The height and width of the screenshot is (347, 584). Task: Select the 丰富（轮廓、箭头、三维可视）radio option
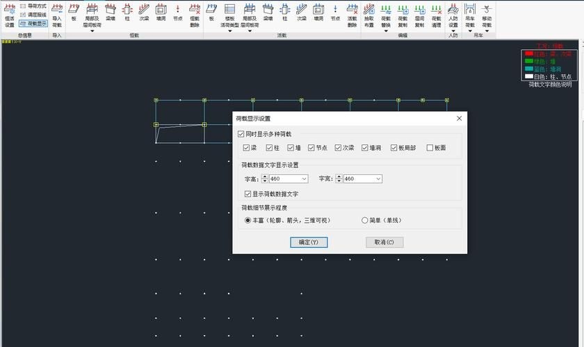248,220
